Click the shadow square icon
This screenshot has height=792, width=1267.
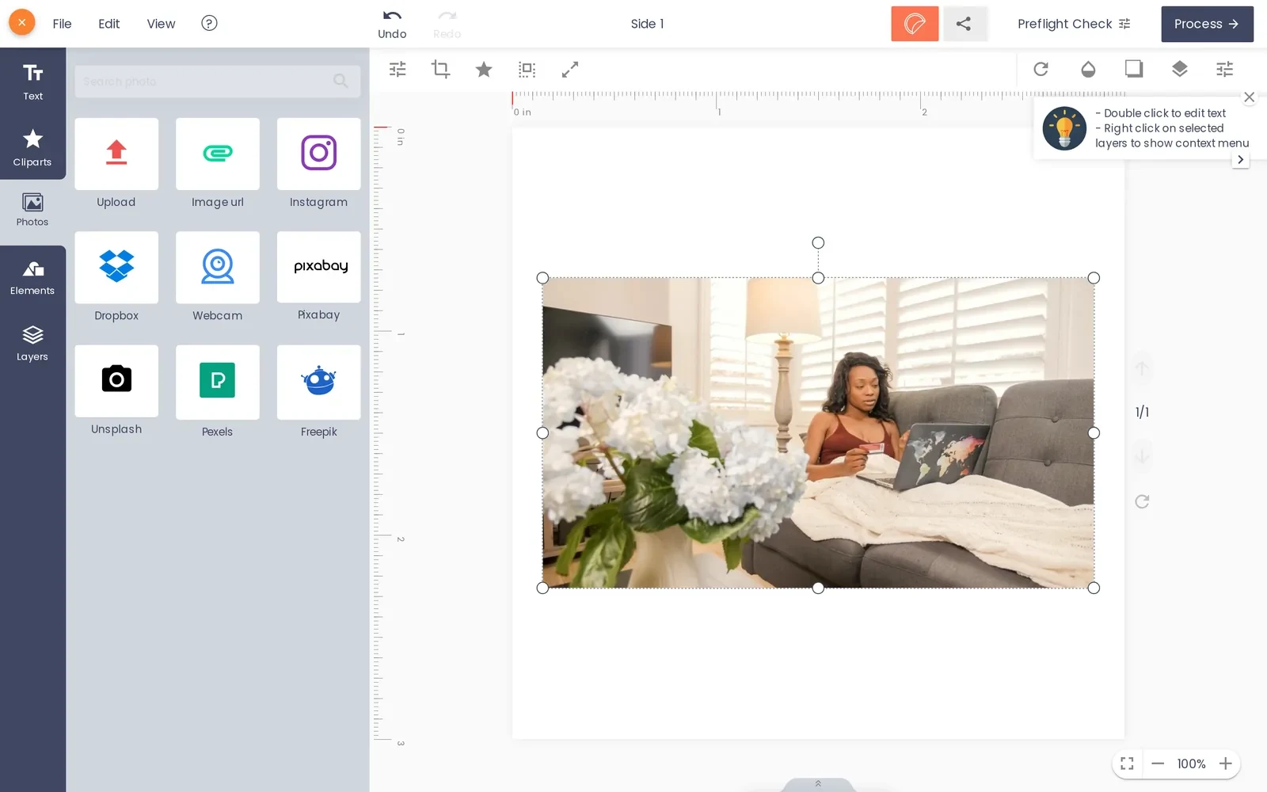[1134, 69]
